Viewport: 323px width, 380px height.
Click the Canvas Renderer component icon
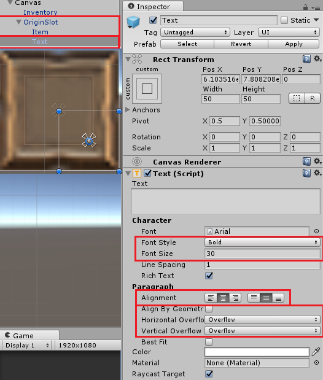[x=137, y=161]
